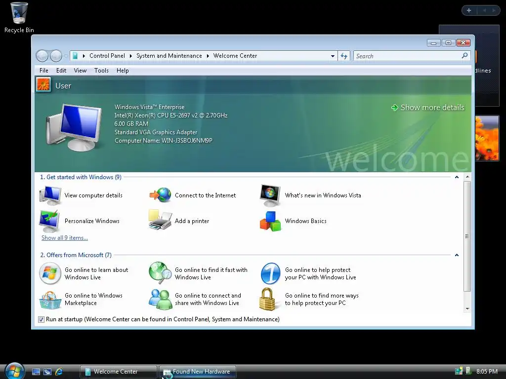Switch to Welcome Center taskbar button
The image size is (506, 379).
(118, 372)
